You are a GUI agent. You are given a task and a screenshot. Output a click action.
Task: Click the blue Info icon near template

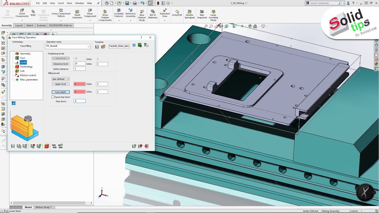134,45
